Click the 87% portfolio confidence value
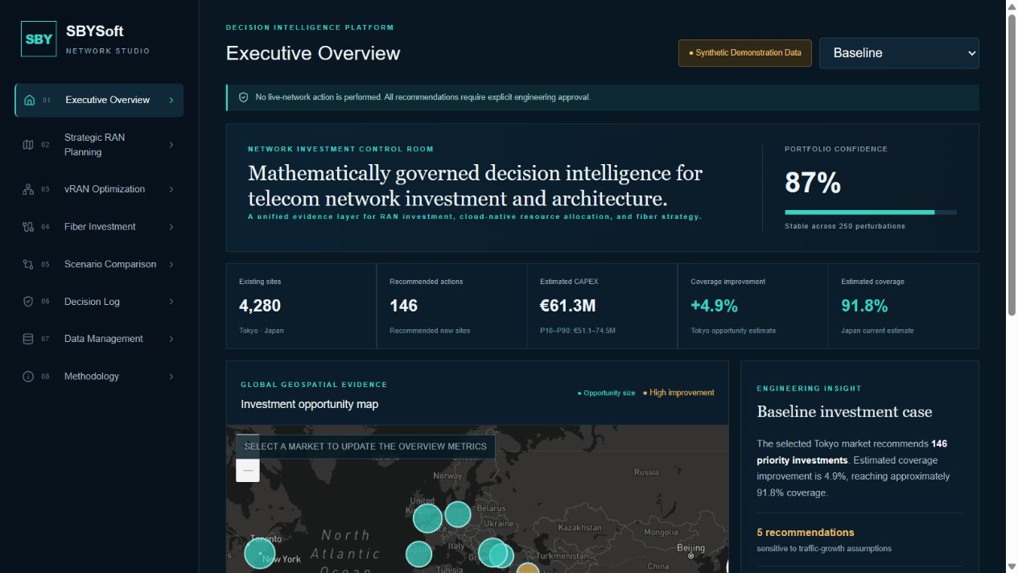1018x573 pixels. click(x=813, y=183)
